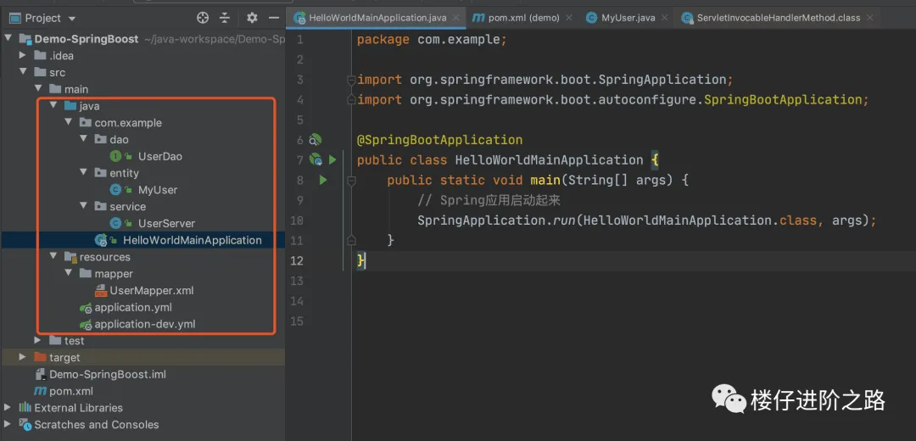Viewport: 916px width, 441px height.
Task: Click the Spring bean gutter icon on line 6
Action: point(316,140)
